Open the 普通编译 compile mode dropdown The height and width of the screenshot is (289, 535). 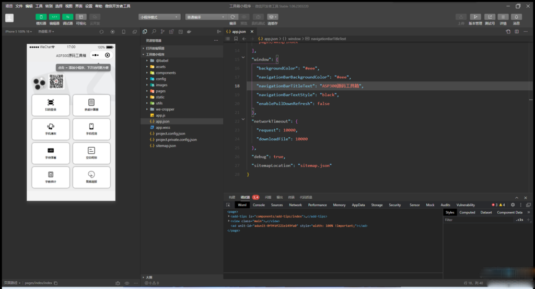coord(205,17)
